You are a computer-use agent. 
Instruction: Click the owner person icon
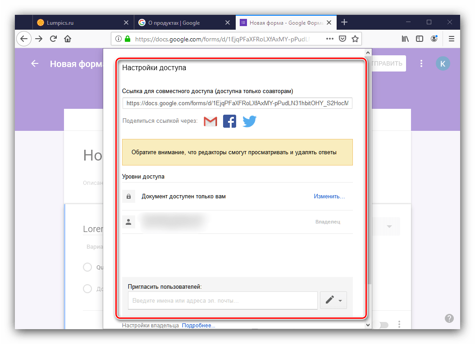tap(128, 222)
